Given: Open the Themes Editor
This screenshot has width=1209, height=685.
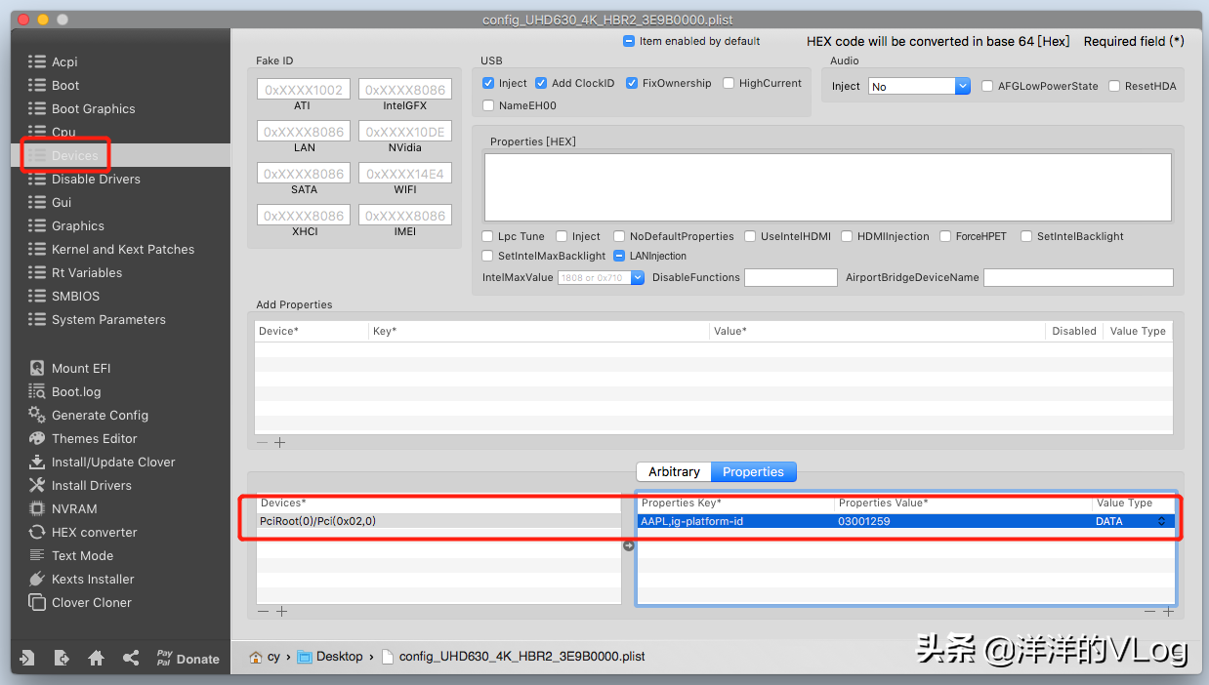Looking at the screenshot, I should point(94,438).
